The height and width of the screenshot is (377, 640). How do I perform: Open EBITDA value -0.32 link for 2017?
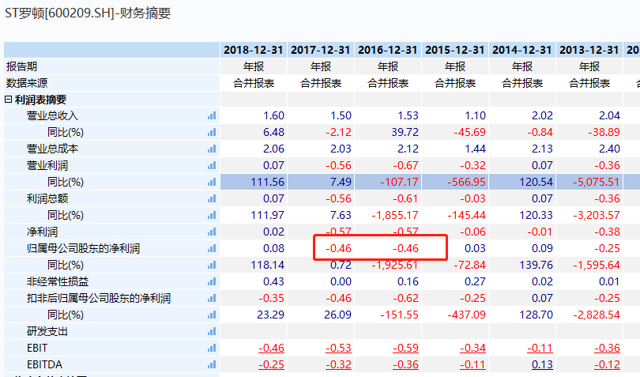coord(338,364)
